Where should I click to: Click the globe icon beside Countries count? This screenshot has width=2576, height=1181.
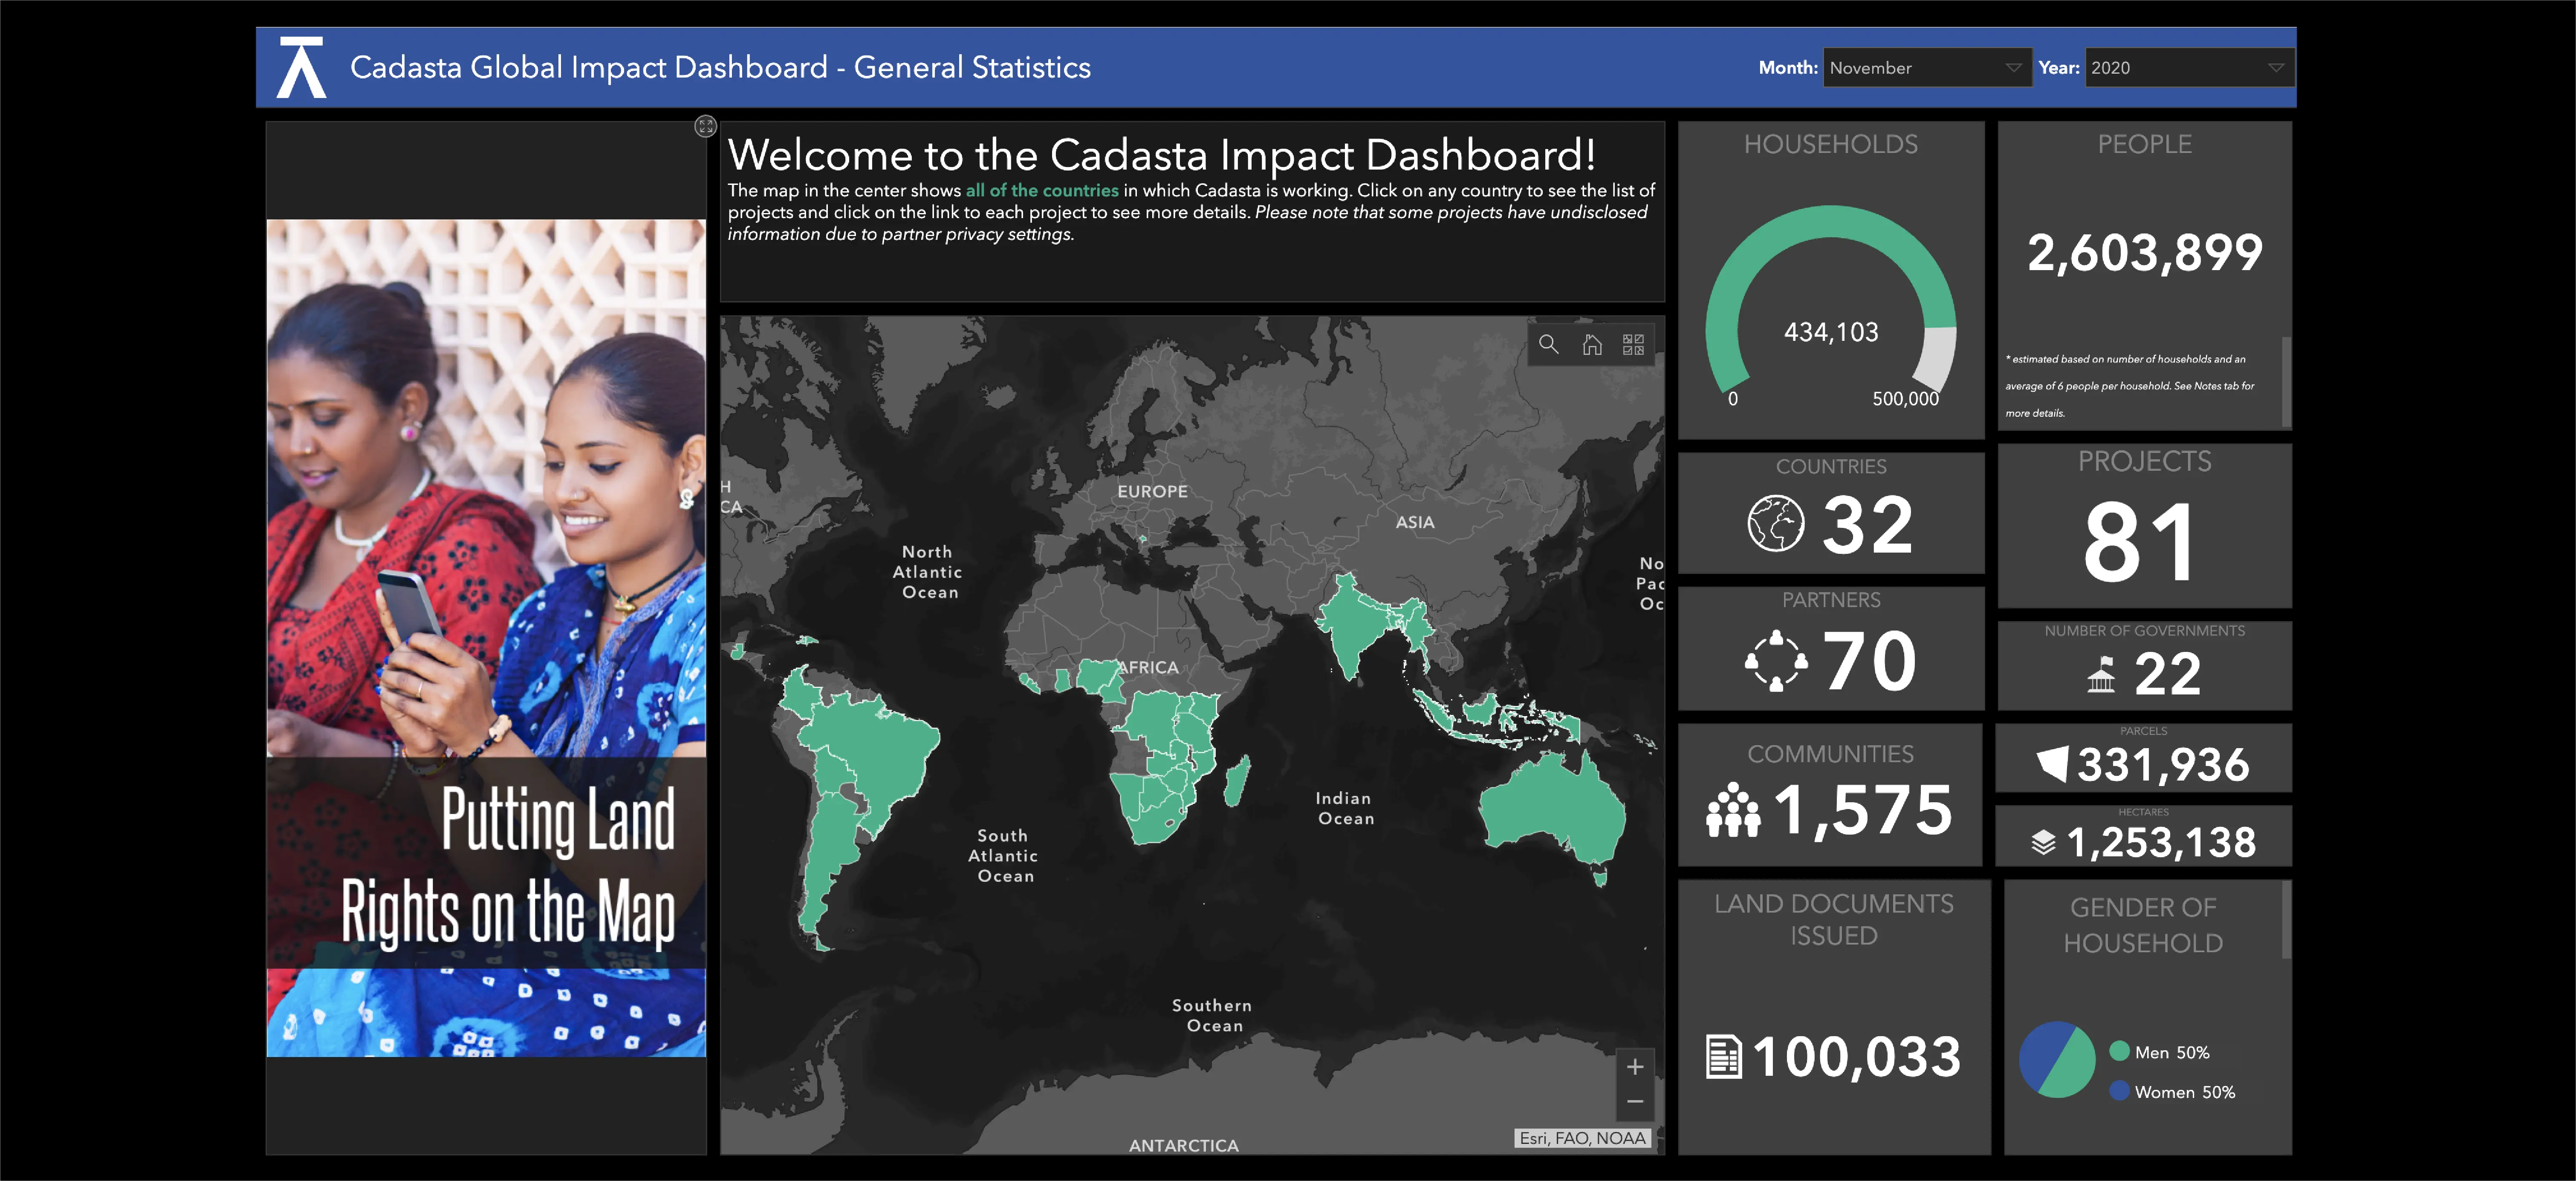click(x=1775, y=523)
